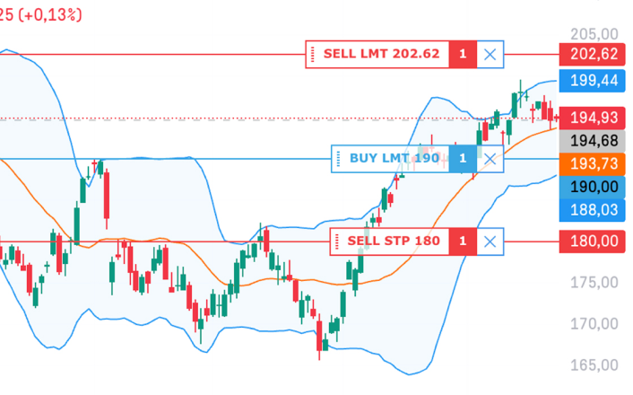Click the 190,00 buy order price tag

[x=593, y=188]
